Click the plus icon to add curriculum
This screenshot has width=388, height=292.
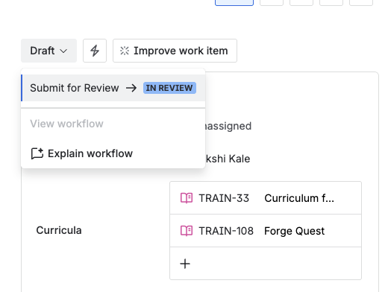tap(185, 264)
